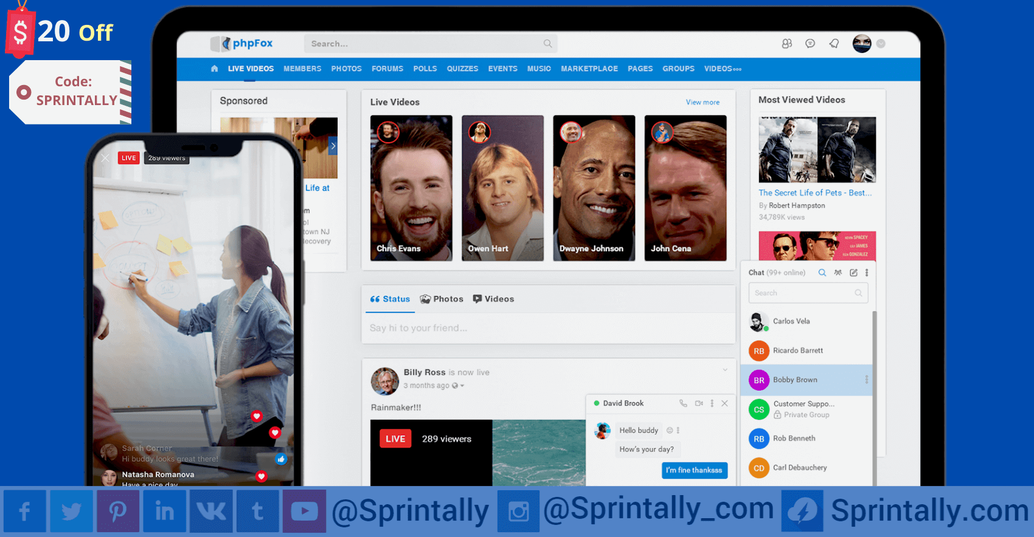Screen dimensions: 1034x537
Task: Open LIVE VIDEOS menu item
Action: coord(251,69)
